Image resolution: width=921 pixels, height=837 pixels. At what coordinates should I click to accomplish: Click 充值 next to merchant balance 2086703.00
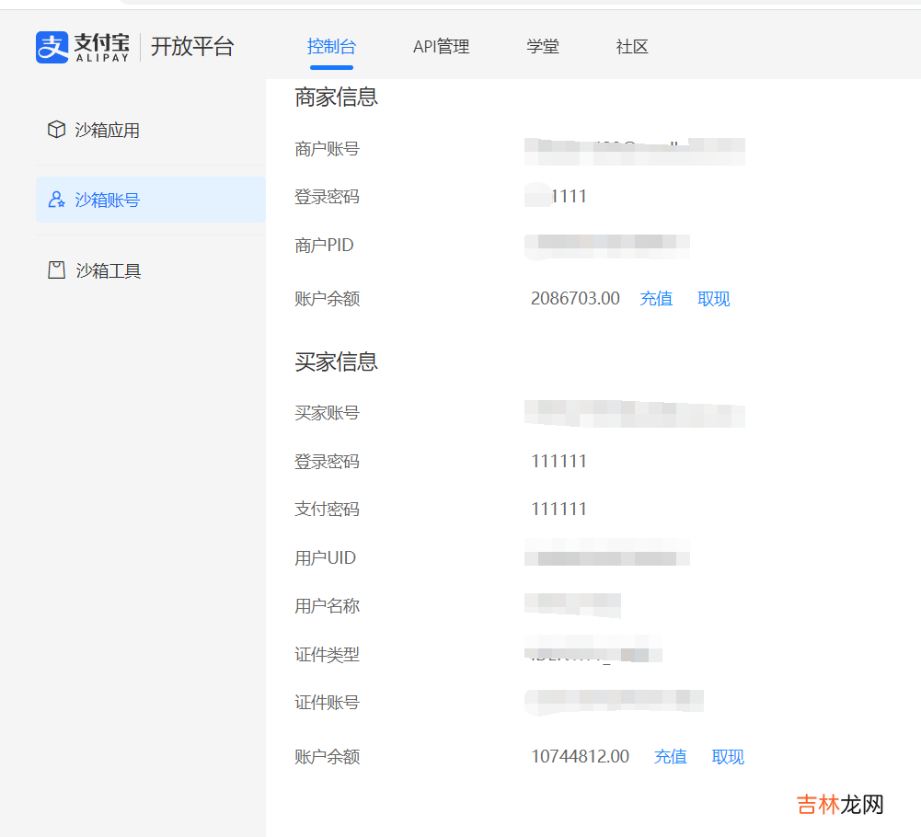point(656,299)
